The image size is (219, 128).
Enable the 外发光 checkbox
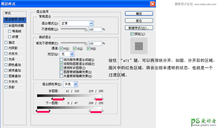(6, 81)
